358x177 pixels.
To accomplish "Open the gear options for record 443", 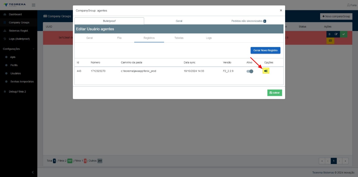I will pos(266,71).
